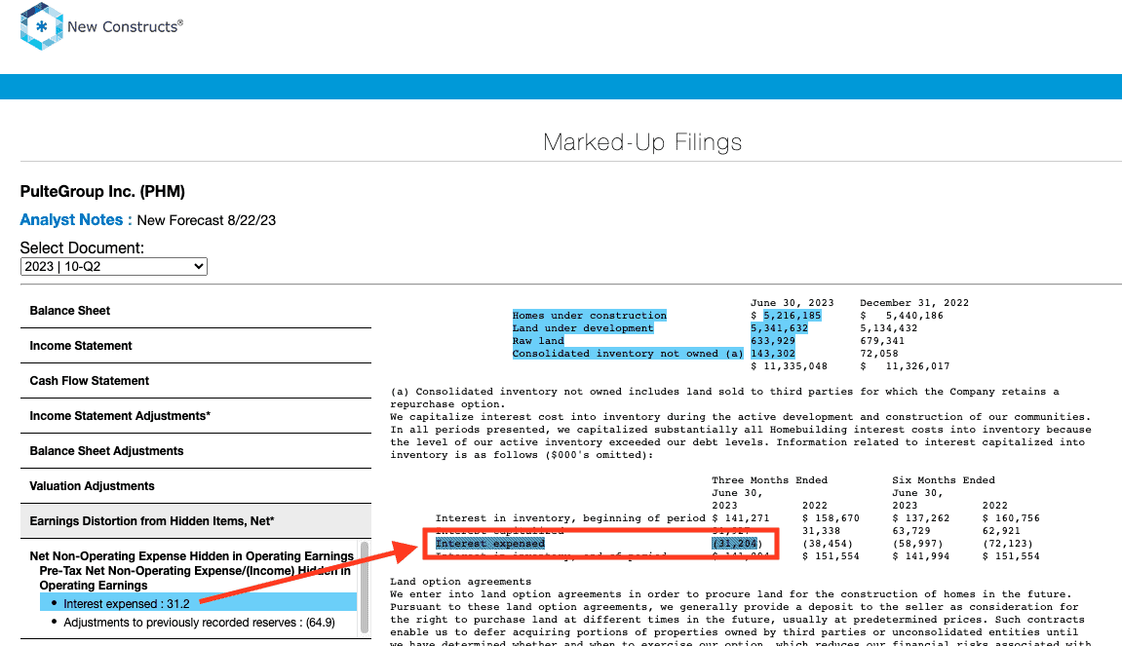Click 'Three Months Ended' column header

pyautogui.click(x=769, y=480)
